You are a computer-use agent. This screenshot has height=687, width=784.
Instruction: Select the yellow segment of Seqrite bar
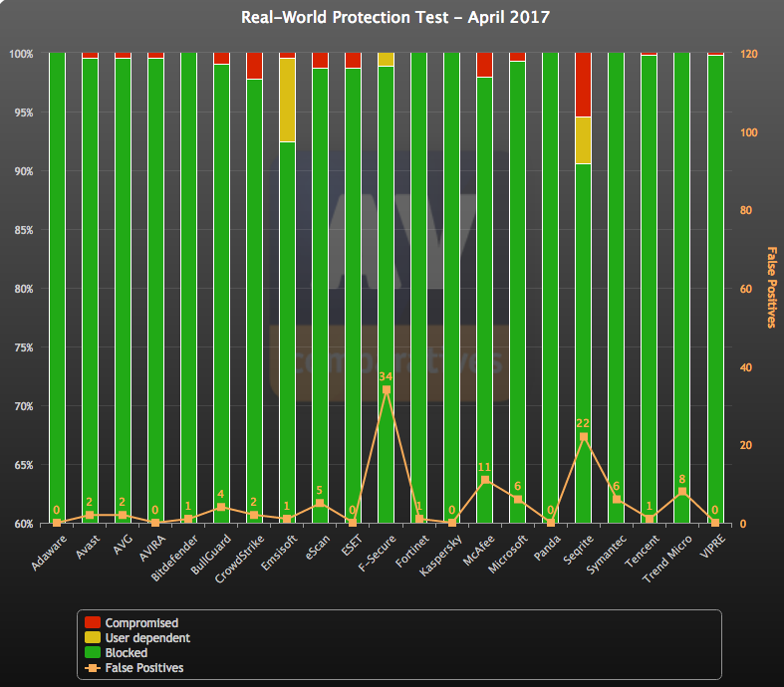tap(584, 139)
